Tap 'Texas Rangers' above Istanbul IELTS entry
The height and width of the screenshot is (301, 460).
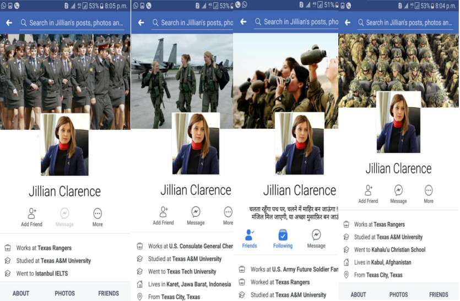(x=55, y=248)
